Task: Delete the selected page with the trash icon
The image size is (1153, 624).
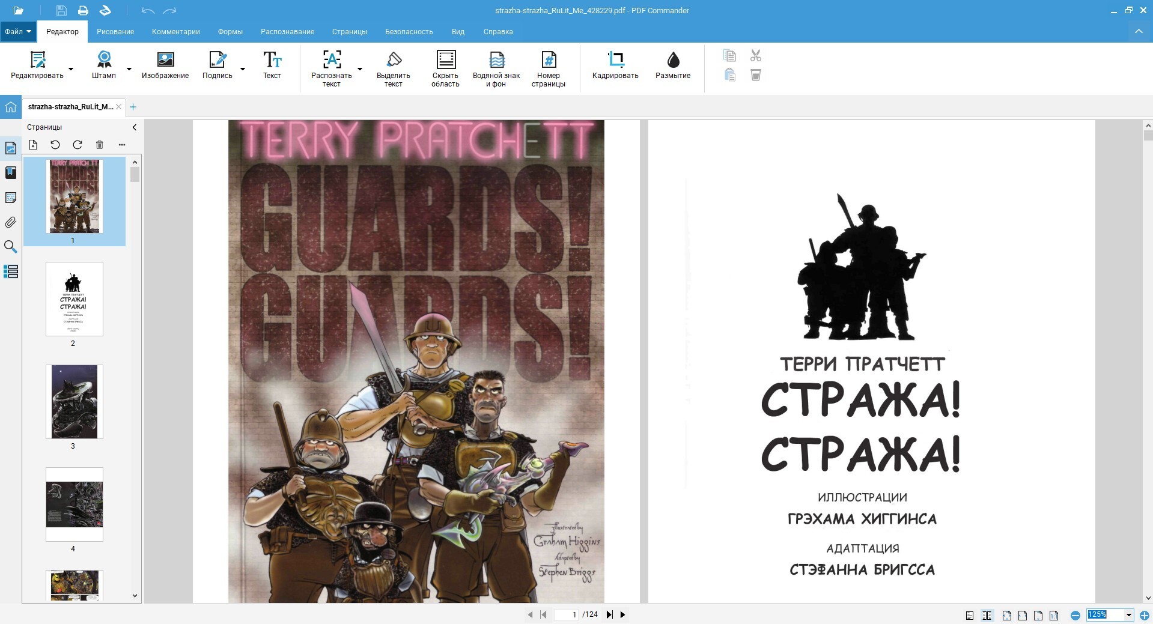Action: pos(100,145)
